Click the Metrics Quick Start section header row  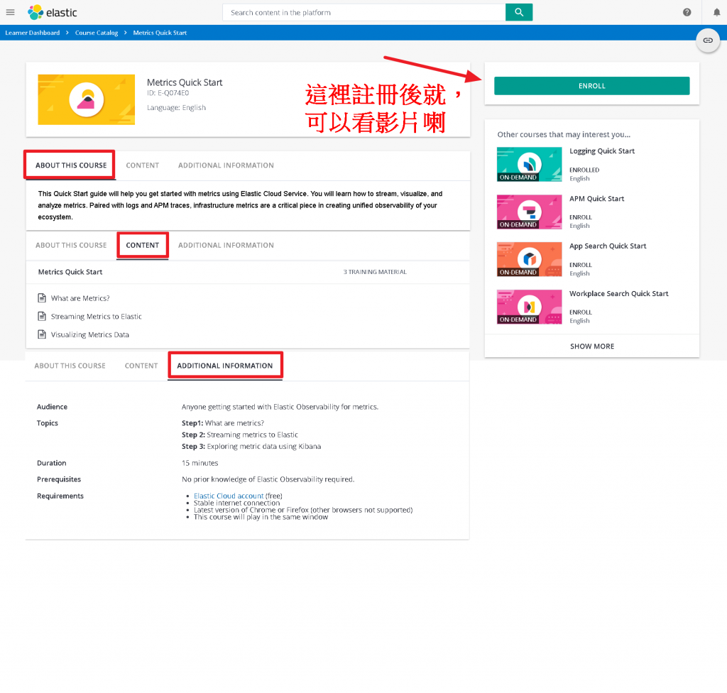click(248, 272)
